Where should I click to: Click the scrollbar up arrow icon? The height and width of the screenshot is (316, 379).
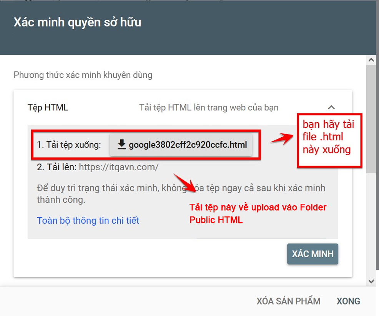tap(371, 60)
